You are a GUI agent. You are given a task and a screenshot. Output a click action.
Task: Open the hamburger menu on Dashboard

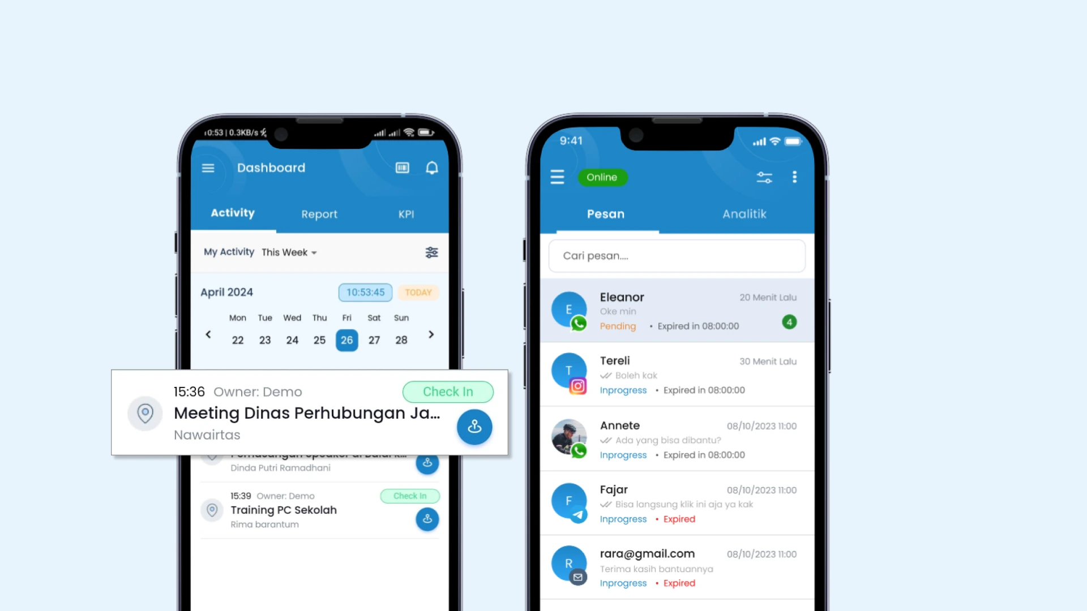click(x=209, y=167)
